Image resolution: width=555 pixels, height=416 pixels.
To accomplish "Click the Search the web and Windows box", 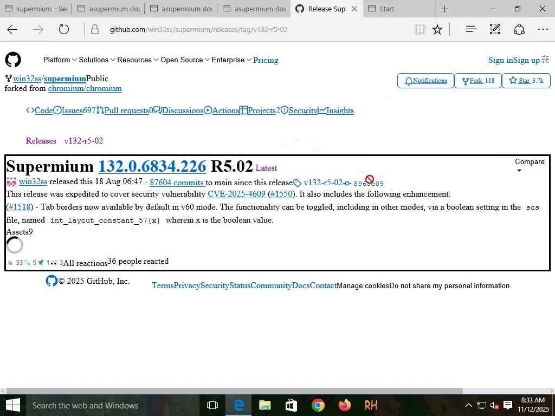I will click(x=113, y=405).
